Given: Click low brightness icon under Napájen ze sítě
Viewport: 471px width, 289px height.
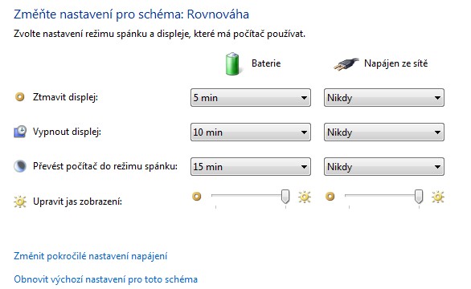Looking at the screenshot, I should point(330,197).
